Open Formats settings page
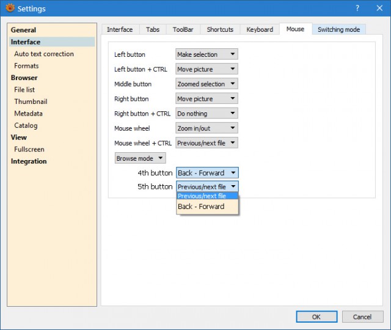This screenshot has width=391, height=330. [x=26, y=66]
